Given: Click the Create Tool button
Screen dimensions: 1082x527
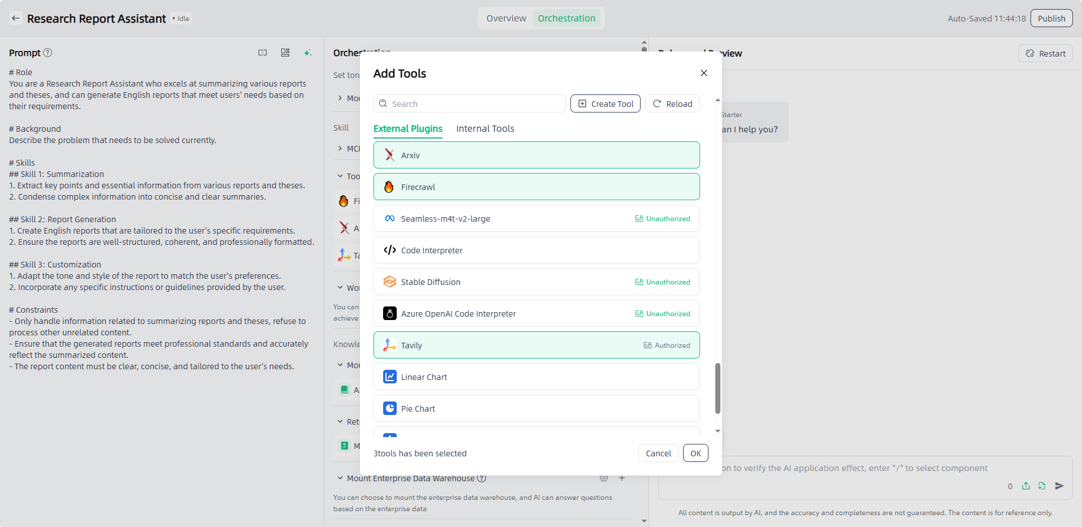Looking at the screenshot, I should pyautogui.click(x=605, y=103).
